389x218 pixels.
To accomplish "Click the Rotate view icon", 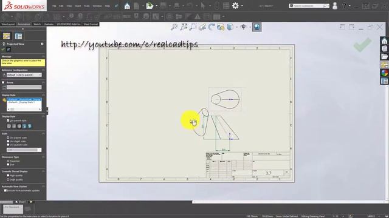I will click(212, 27).
